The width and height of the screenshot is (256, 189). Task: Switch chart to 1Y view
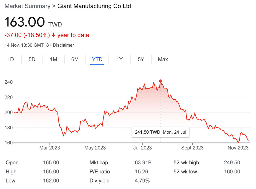(x=119, y=59)
